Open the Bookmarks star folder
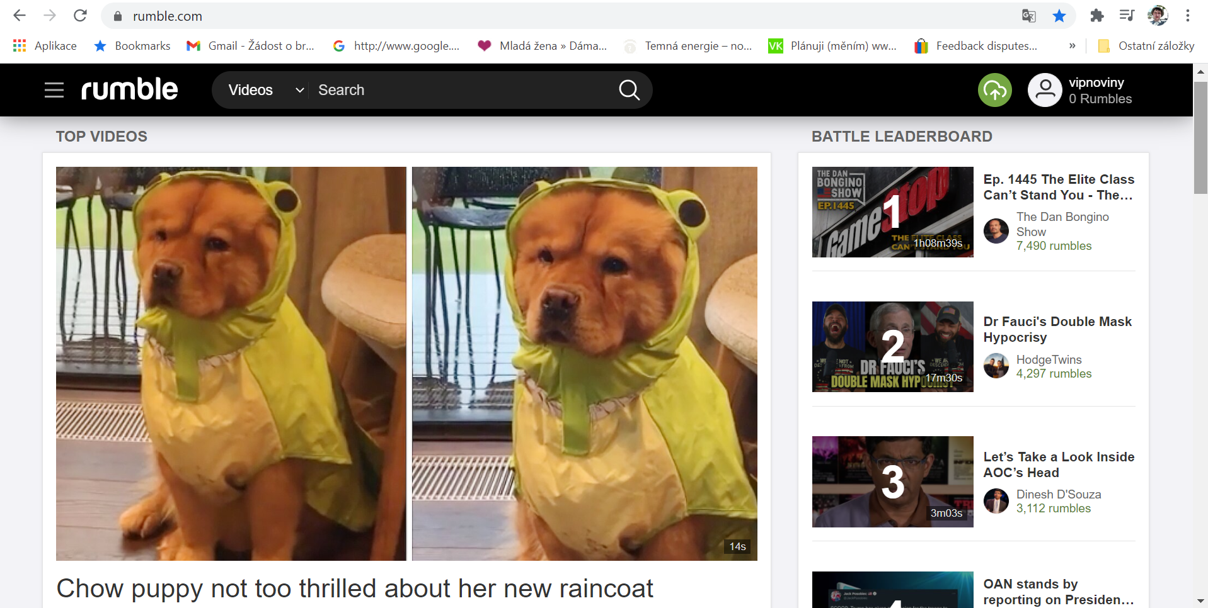The height and width of the screenshot is (608, 1208). [x=132, y=46]
